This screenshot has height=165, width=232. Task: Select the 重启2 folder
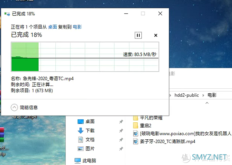click(x=146, y=126)
